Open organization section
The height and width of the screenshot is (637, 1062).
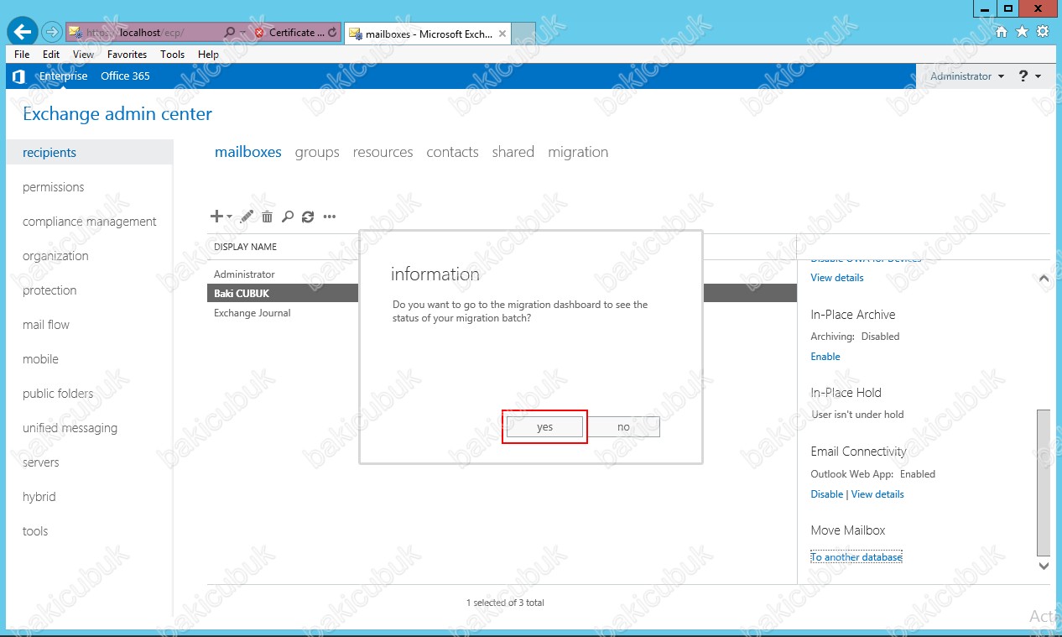pos(55,256)
